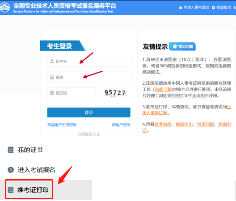Focus the 用户名 input field
Viewport: 236px width, 201px height.
[88, 61]
